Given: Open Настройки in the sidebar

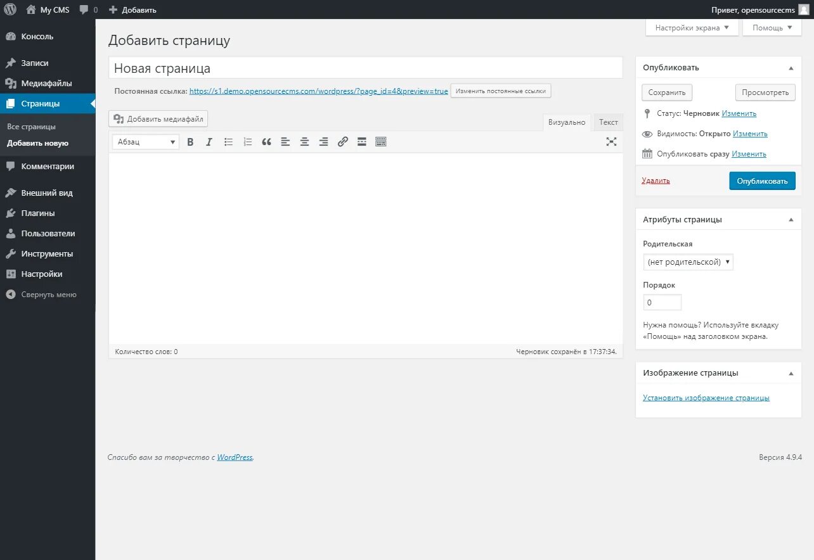Looking at the screenshot, I should click(48, 274).
